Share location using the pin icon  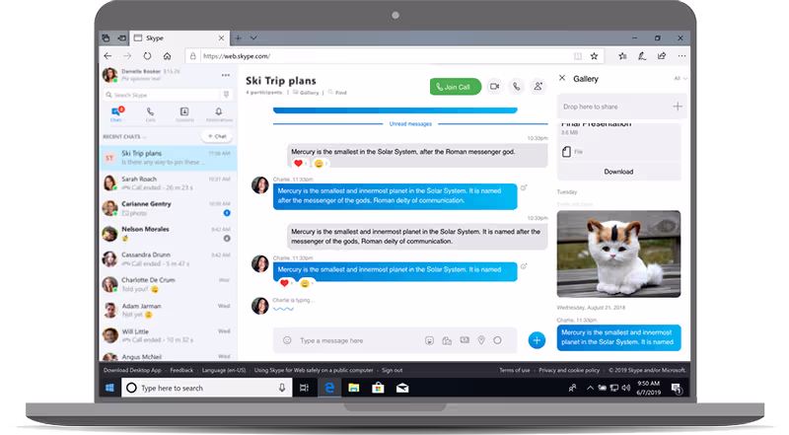[481, 340]
